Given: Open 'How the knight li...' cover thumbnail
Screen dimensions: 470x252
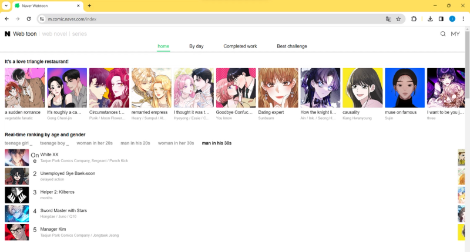Looking at the screenshot, I should click(x=320, y=88).
